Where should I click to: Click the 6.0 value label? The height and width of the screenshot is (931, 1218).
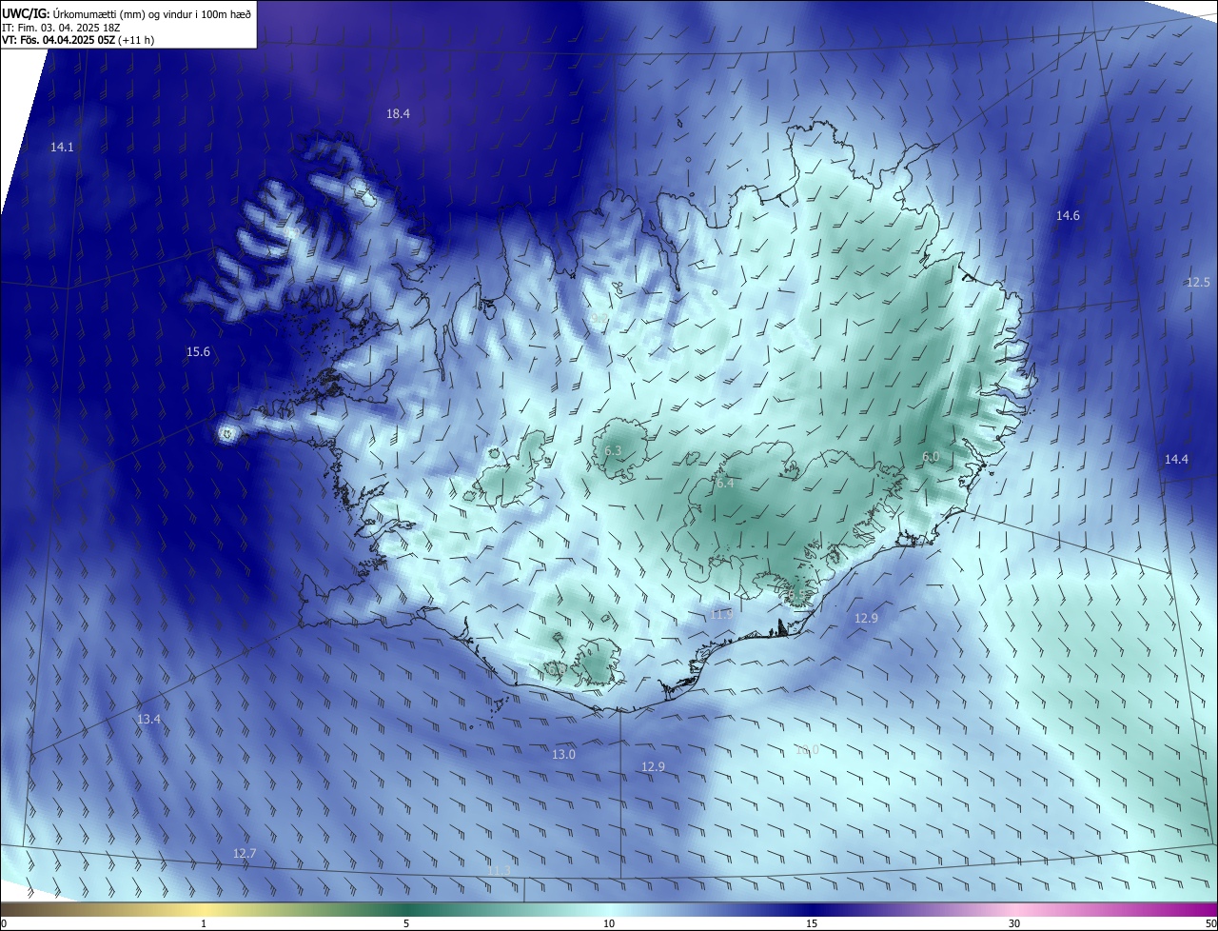pyautogui.click(x=931, y=457)
